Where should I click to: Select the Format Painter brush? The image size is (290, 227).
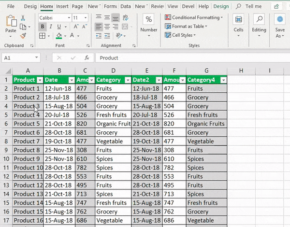click(23, 36)
